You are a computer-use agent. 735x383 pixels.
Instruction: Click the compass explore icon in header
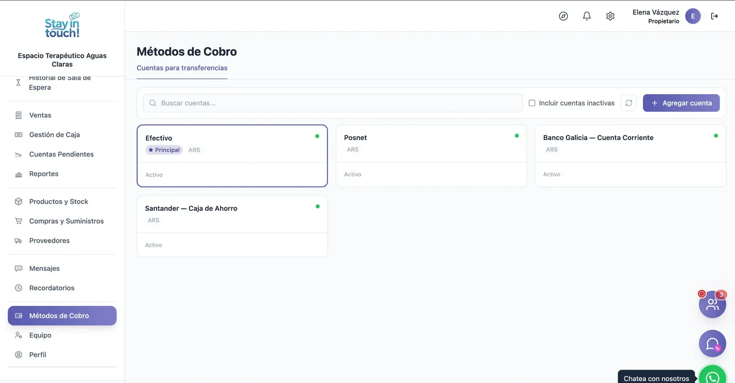[x=563, y=16]
